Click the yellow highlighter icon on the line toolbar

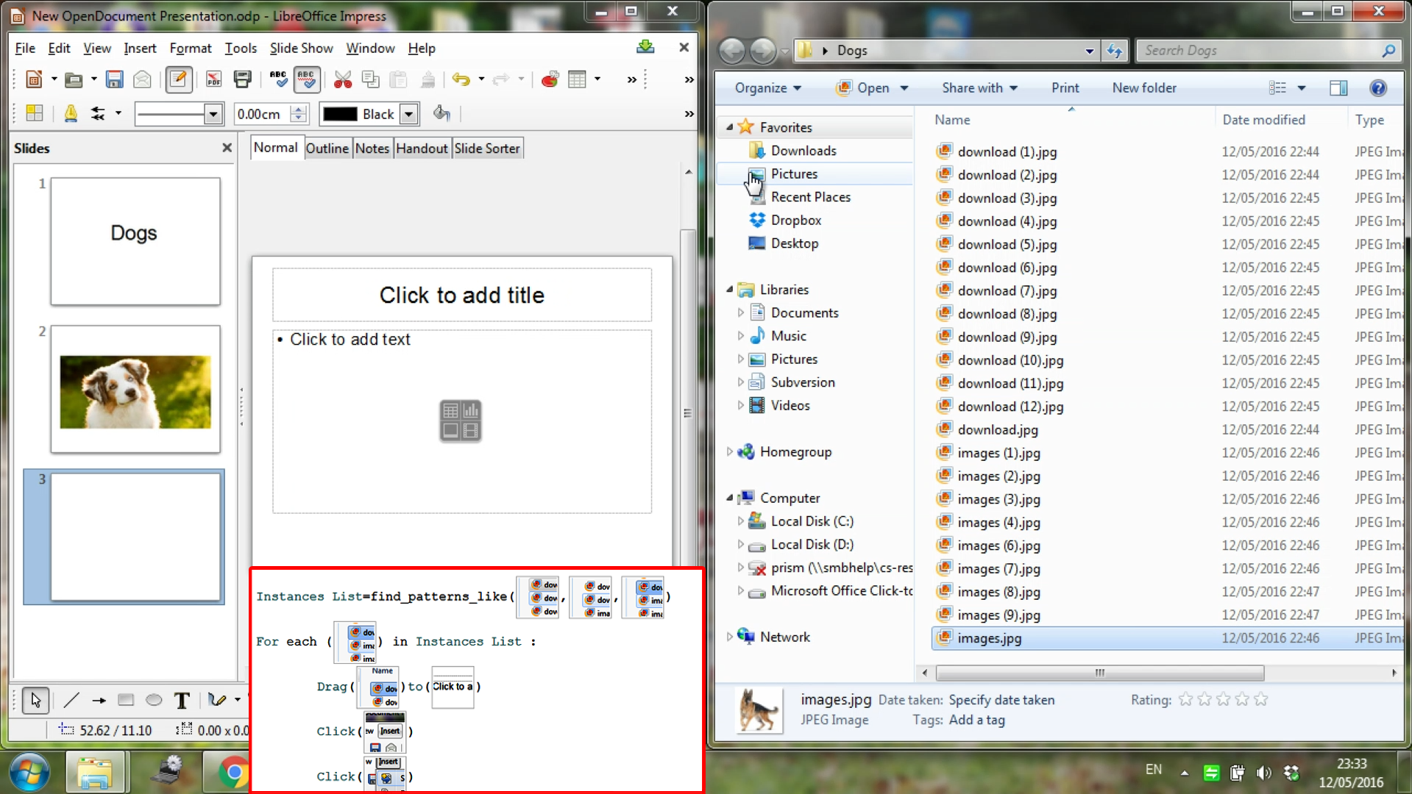(x=71, y=113)
